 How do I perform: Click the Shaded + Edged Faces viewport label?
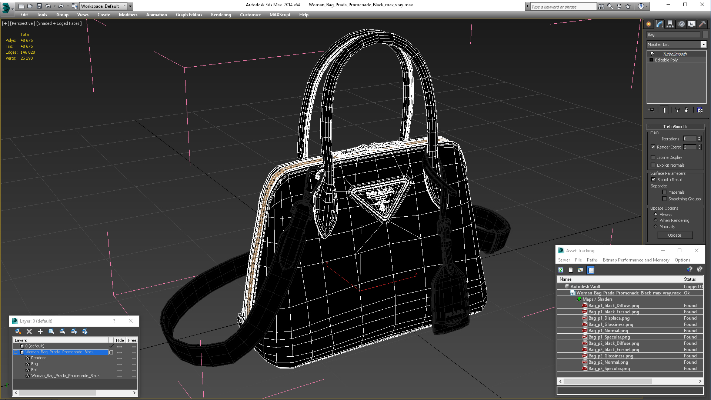click(x=59, y=23)
